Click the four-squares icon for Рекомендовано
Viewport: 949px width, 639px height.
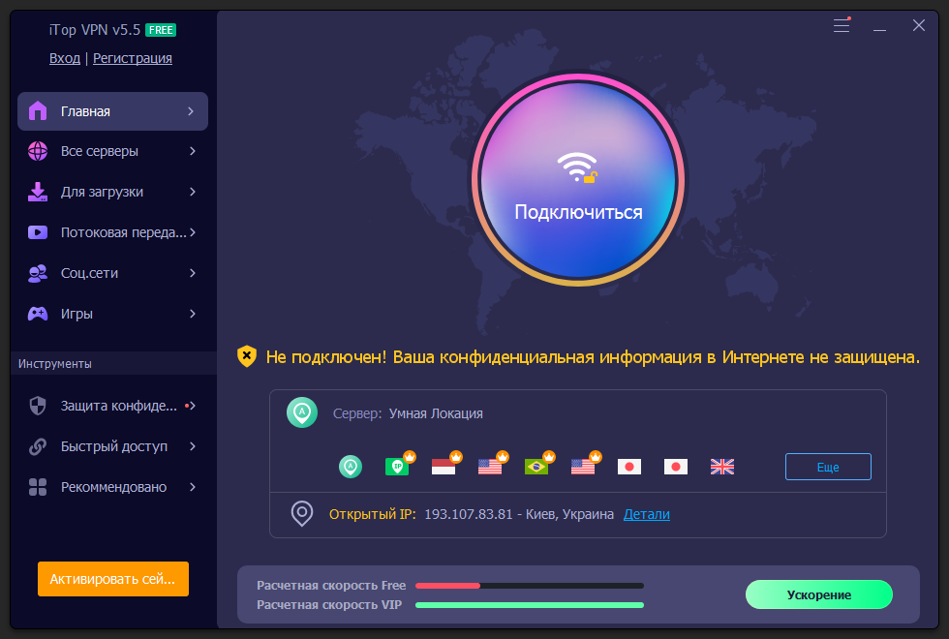click(38, 487)
